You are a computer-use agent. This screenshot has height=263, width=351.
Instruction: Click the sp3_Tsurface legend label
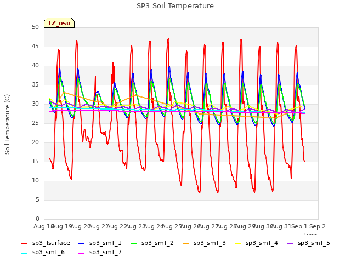click(x=51, y=243)
